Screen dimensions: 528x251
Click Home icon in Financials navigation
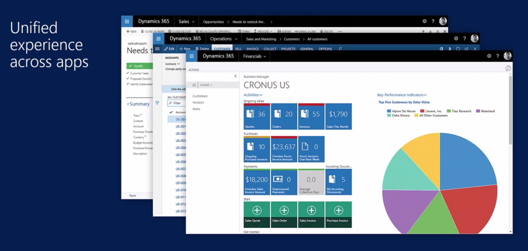[x=194, y=85]
